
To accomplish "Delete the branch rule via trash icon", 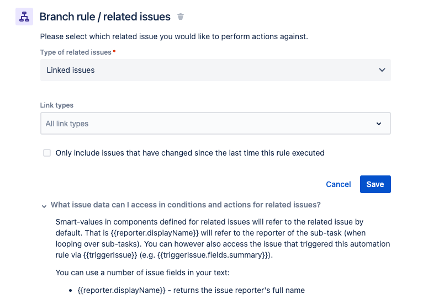I will [x=181, y=17].
